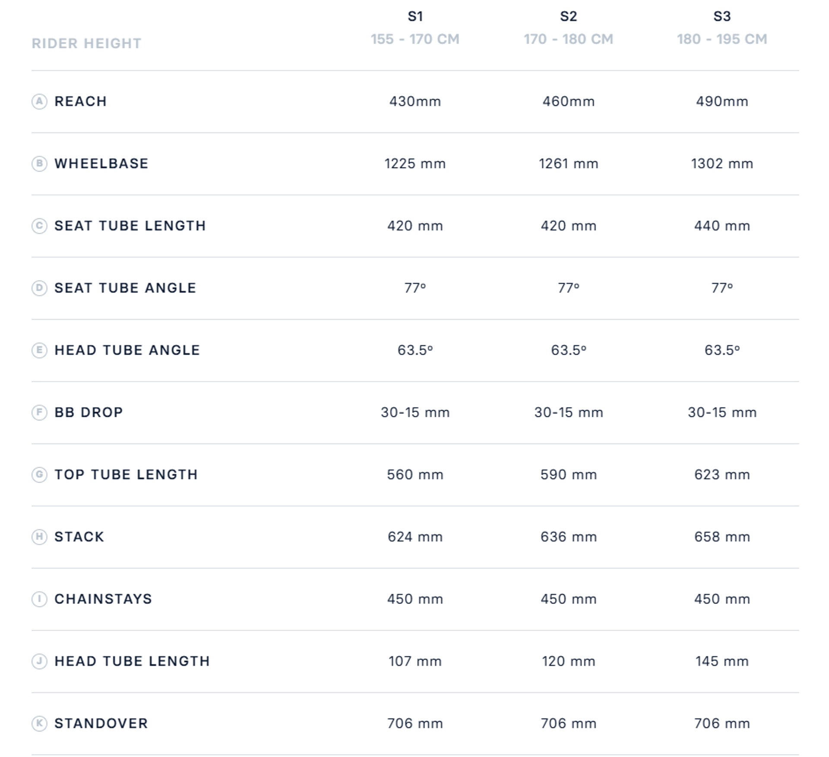Click the 624 mm stack value for S1

point(415,537)
